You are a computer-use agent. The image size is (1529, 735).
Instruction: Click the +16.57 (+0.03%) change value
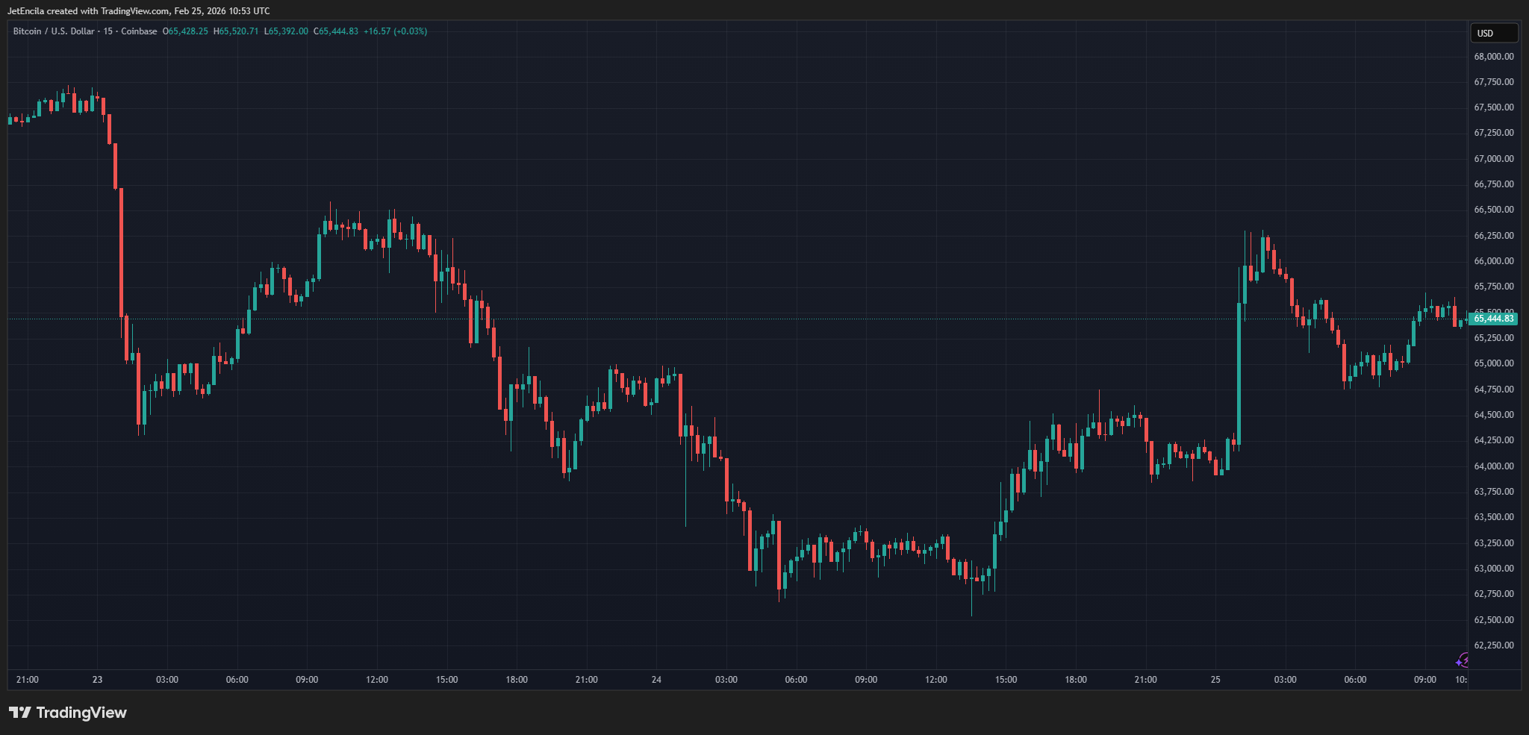click(395, 31)
